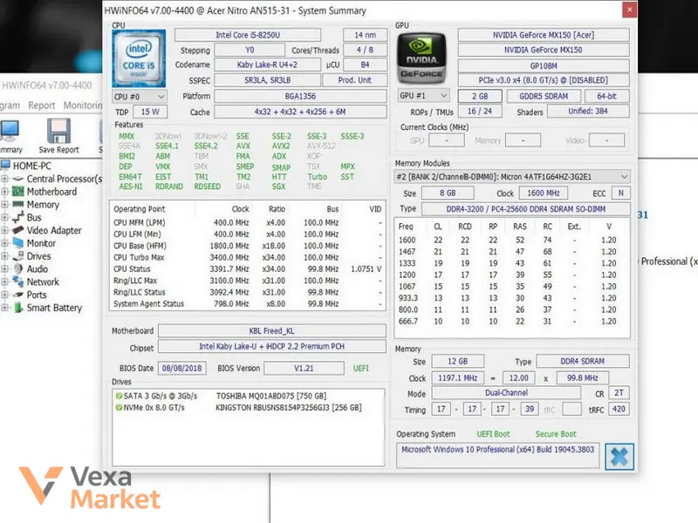Click the CPU Turbo Max row
The width and height of the screenshot is (698, 523).
[x=248, y=257]
